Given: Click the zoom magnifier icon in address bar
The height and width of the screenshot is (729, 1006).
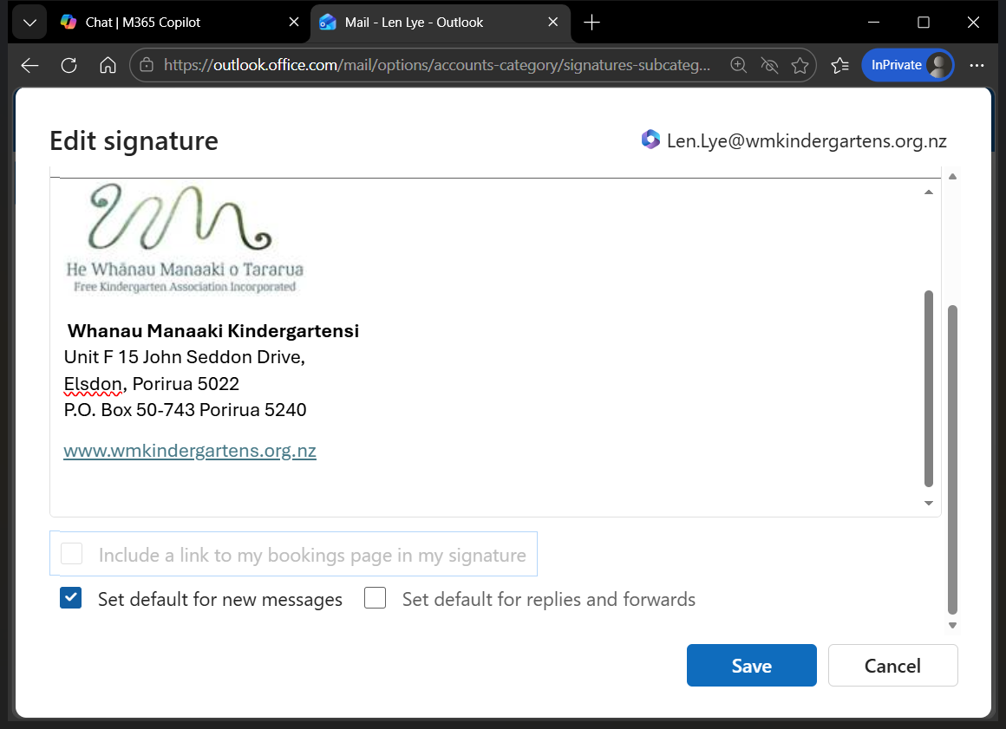Looking at the screenshot, I should pos(739,65).
